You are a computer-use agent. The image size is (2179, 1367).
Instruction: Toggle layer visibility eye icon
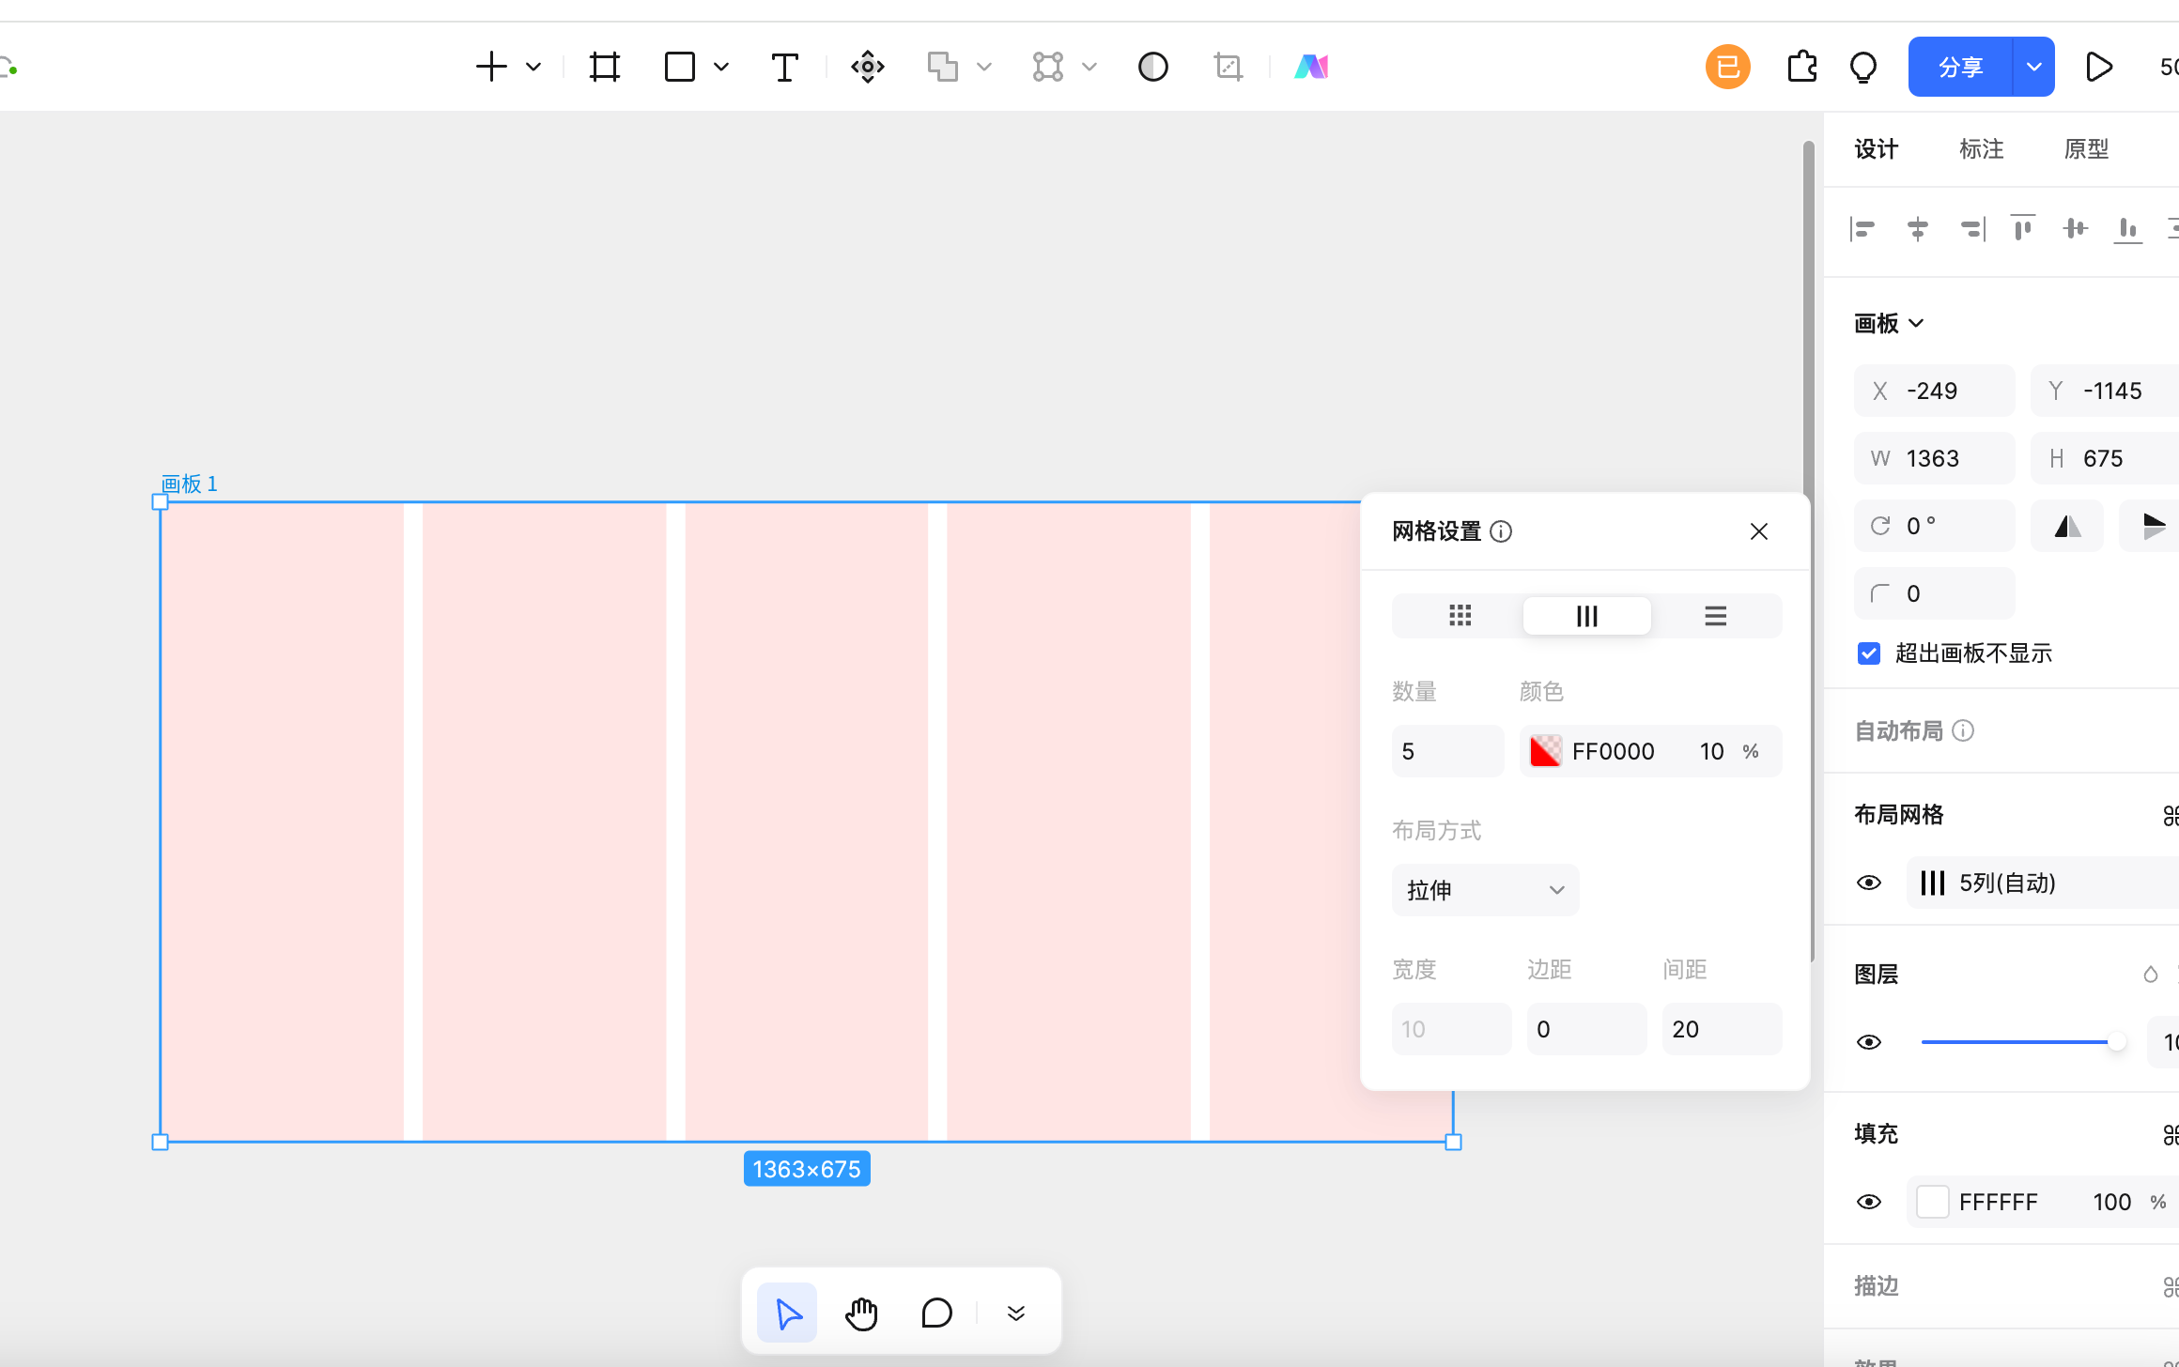(1869, 1042)
